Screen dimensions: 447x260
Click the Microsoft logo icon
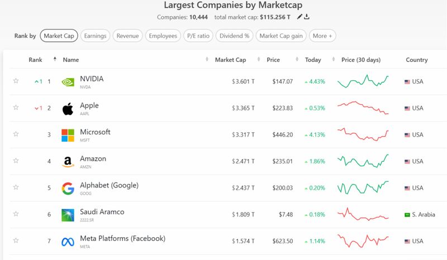(68, 135)
